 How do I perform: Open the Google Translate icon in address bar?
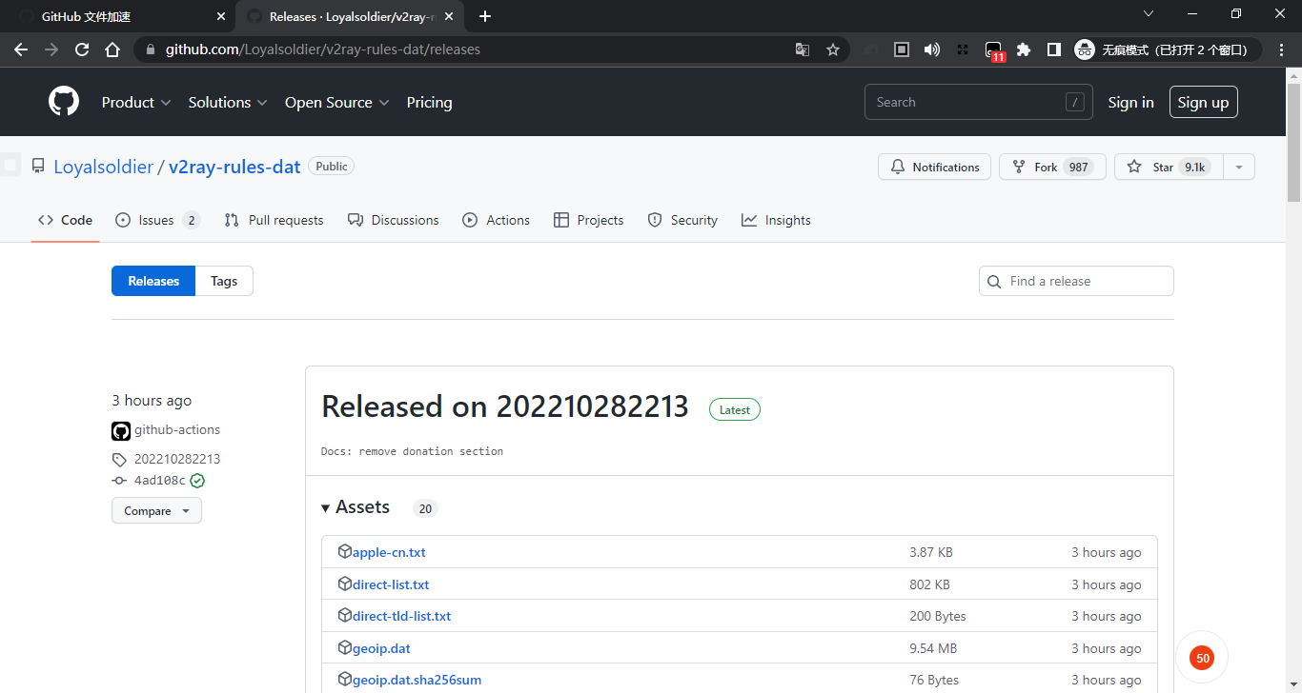[x=802, y=49]
